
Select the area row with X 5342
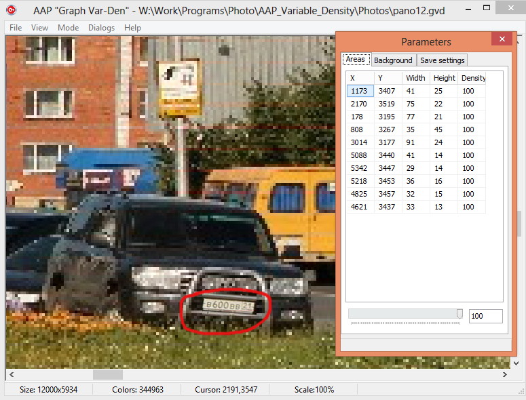pyautogui.click(x=416, y=168)
